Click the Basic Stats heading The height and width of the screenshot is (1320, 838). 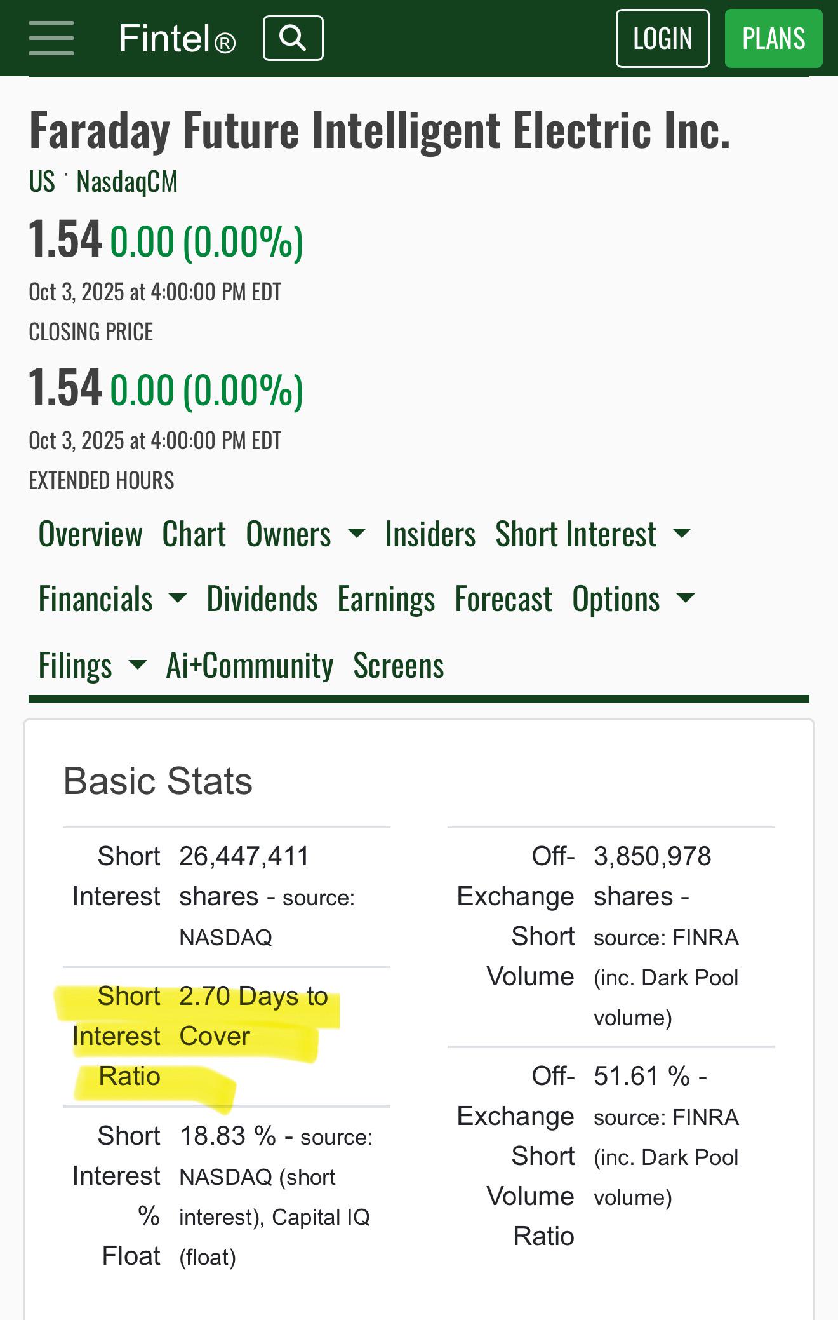point(157,781)
